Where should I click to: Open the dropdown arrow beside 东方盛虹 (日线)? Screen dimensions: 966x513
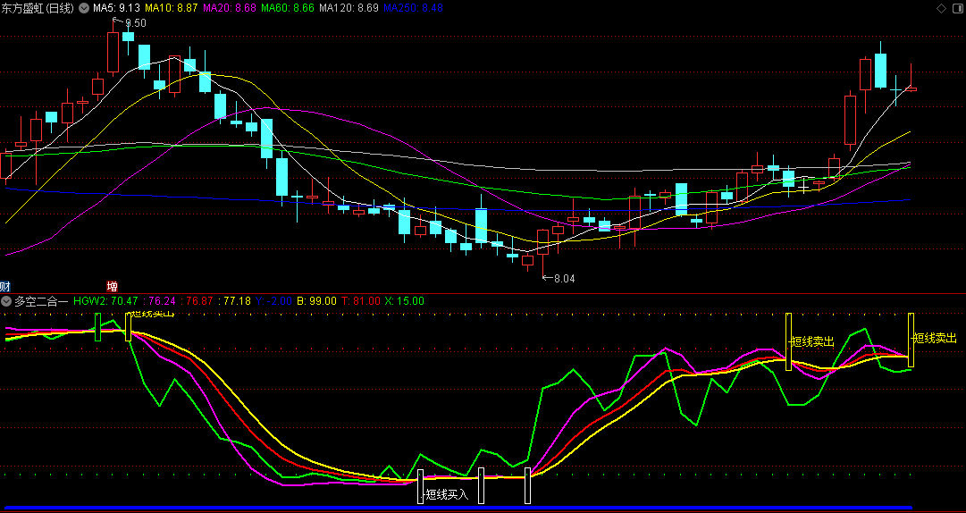click(x=84, y=8)
